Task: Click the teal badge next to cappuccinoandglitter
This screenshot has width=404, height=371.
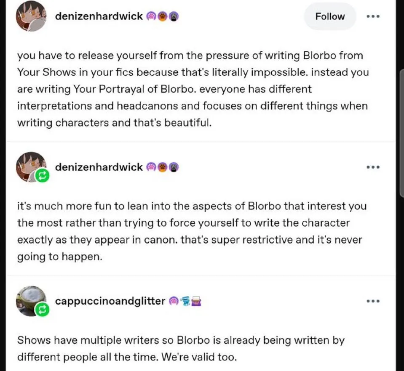Action: (185, 301)
